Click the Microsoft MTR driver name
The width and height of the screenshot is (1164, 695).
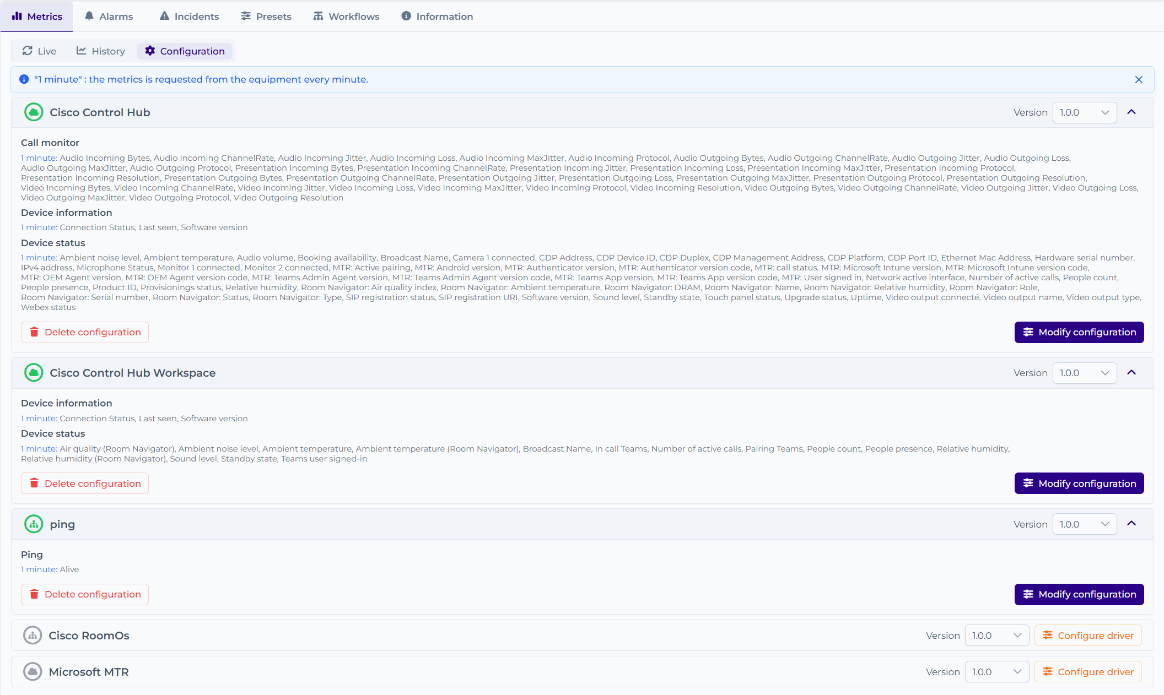(x=88, y=672)
